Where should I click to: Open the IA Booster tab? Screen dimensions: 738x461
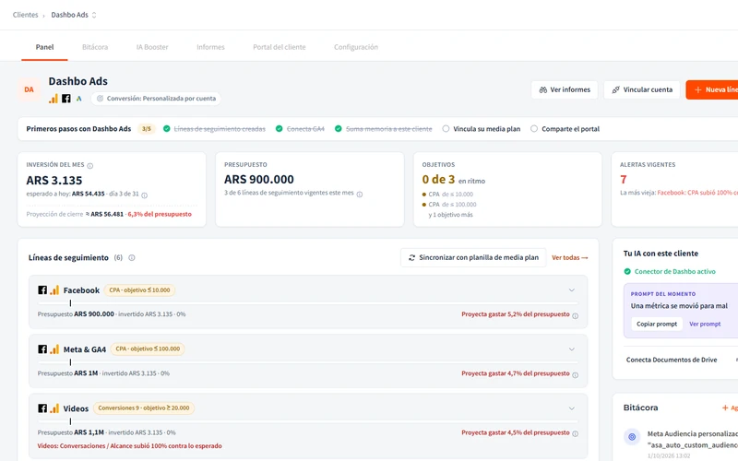click(152, 47)
